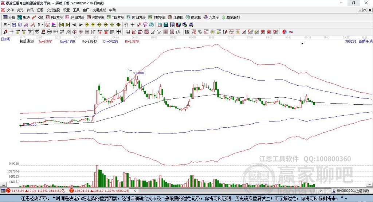Click the red pencil drawing icon
This screenshot has height=202, width=373.
[x=5, y=32]
